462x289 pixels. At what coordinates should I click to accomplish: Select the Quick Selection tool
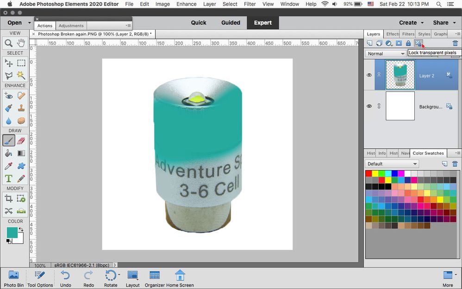[x=21, y=75]
